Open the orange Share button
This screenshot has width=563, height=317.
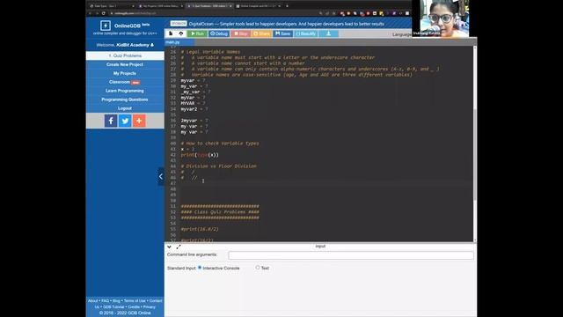point(262,33)
